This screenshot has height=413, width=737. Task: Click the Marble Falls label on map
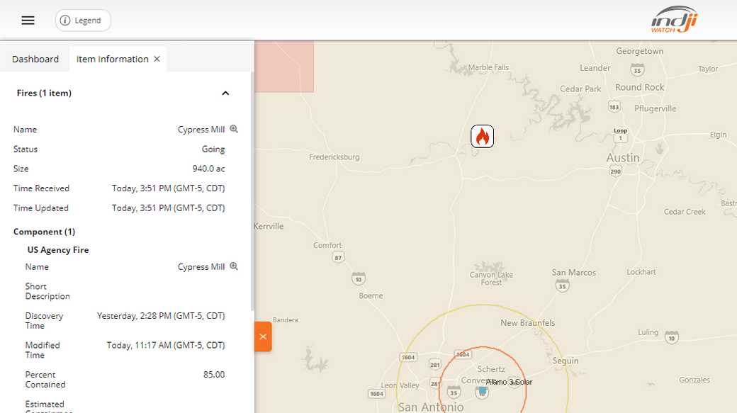(x=488, y=67)
